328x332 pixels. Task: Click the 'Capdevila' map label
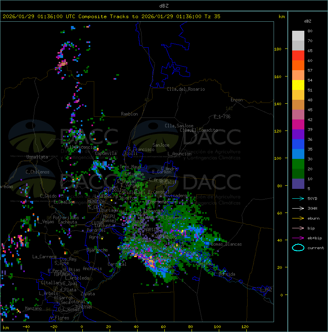point(106,153)
